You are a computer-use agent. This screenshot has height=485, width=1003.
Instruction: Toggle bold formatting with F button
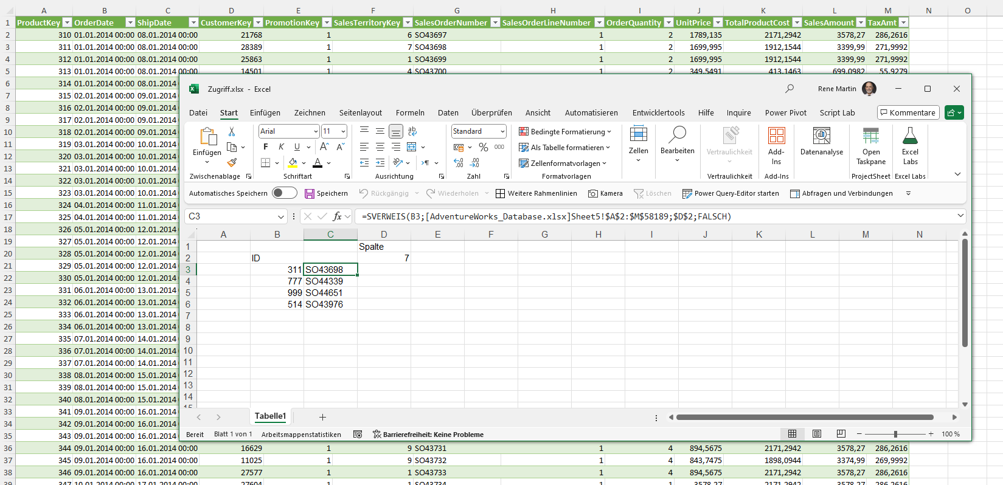pos(266,147)
